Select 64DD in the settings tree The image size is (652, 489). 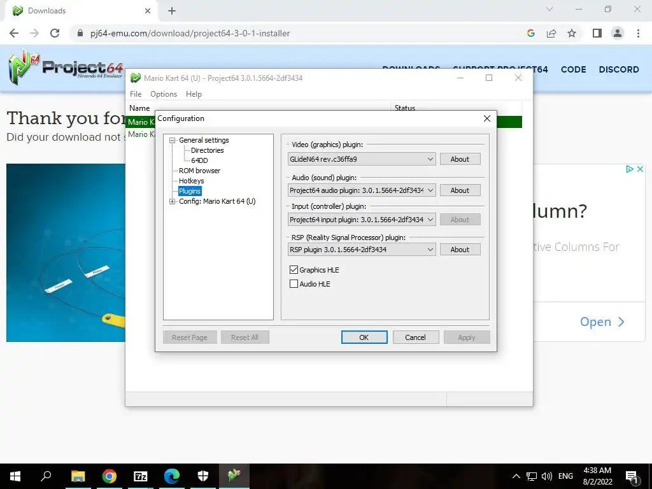coord(199,160)
